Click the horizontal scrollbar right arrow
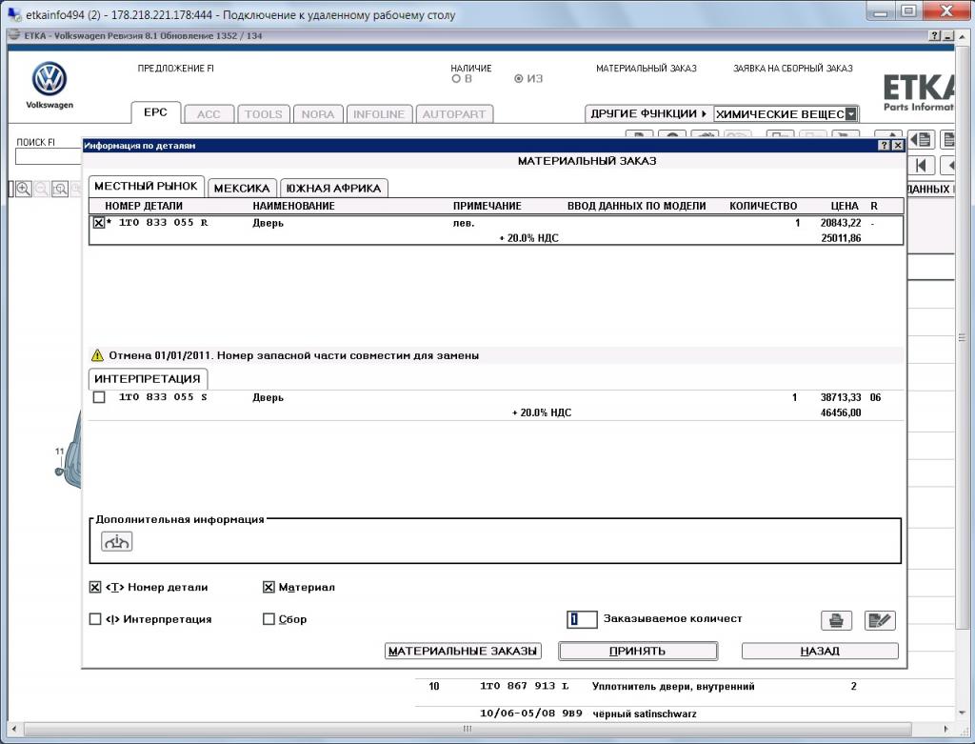 tap(945, 729)
